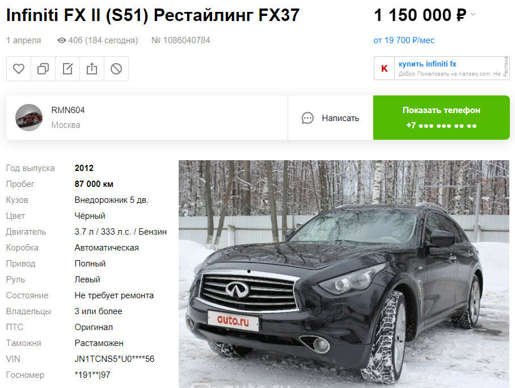Click the Госномер value *191**|97

[92, 374]
